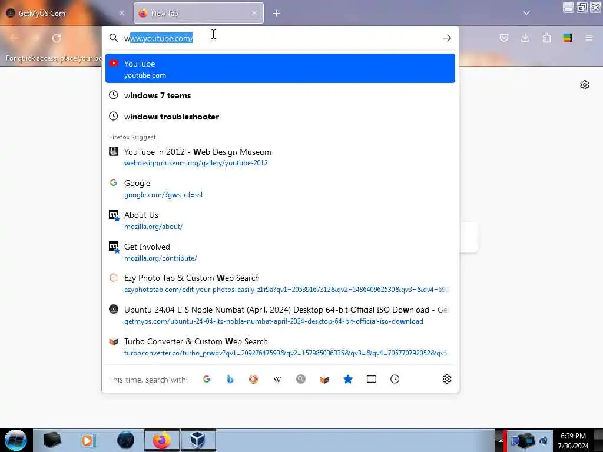This screenshot has height=452, width=603.
Task: Search with Google one-off icon
Action: pos(207,380)
